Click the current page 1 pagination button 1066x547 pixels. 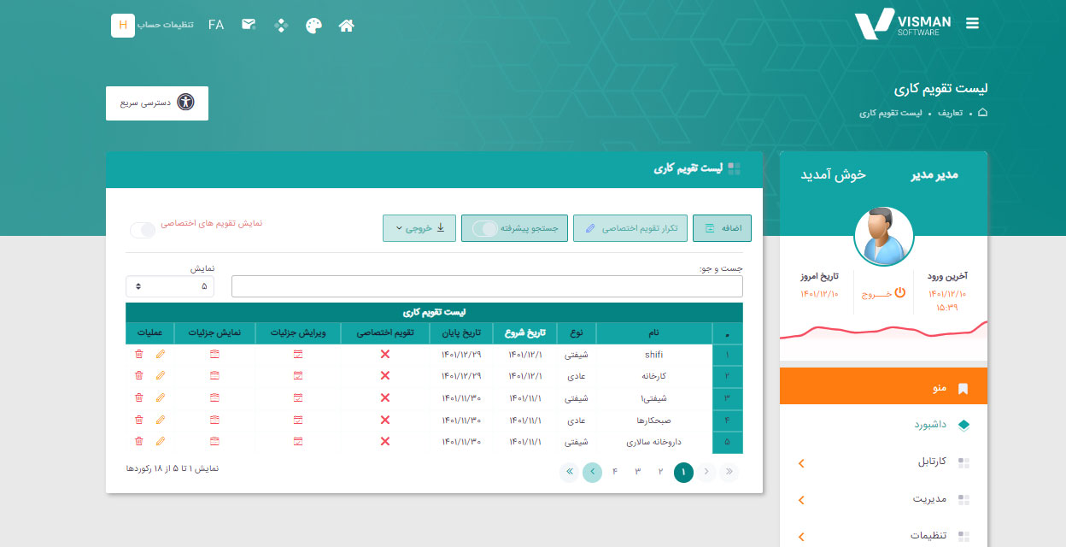pyautogui.click(x=683, y=472)
